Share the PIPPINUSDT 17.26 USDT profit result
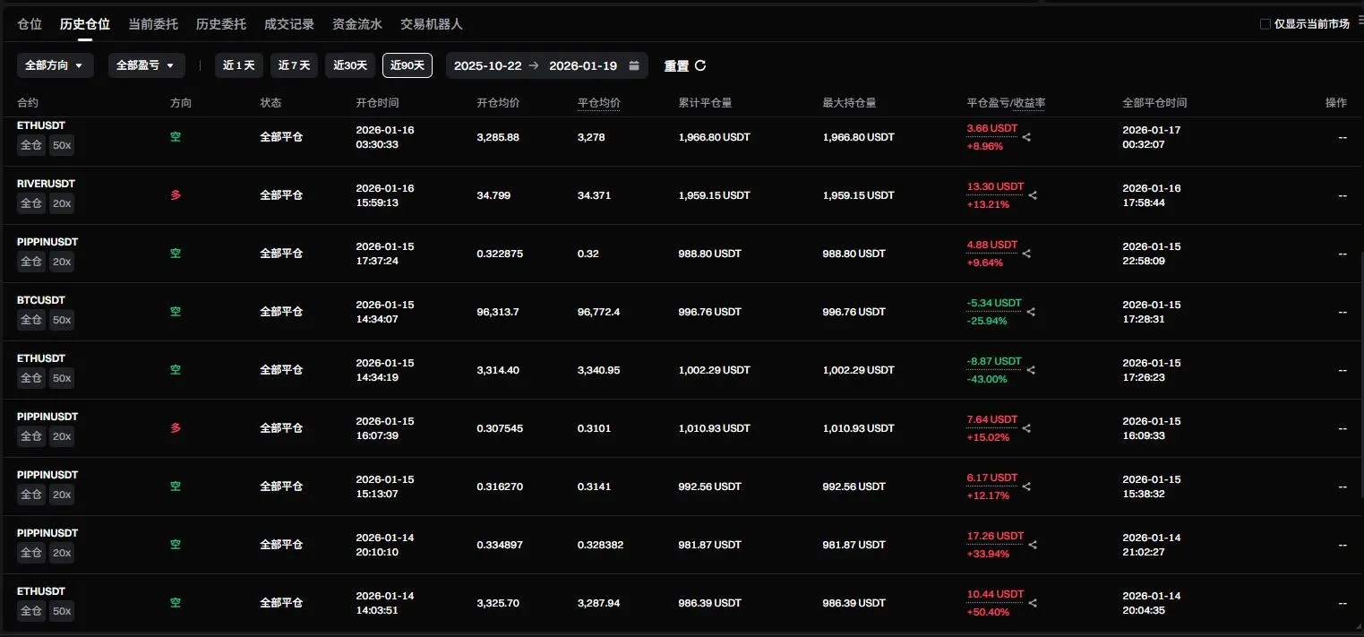Viewport: 1364px width, 637px height. 1032,545
